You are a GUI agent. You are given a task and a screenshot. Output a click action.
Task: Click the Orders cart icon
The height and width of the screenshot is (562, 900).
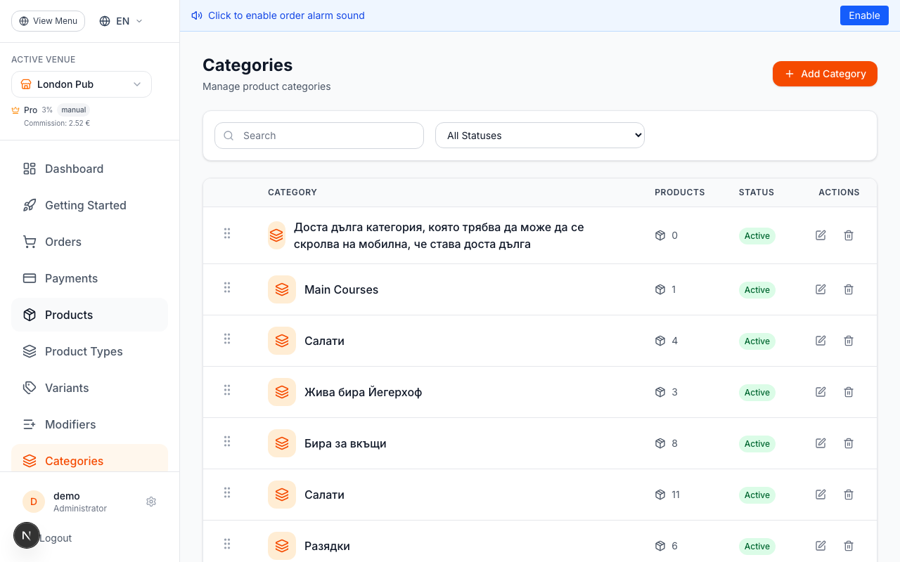click(29, 242)
